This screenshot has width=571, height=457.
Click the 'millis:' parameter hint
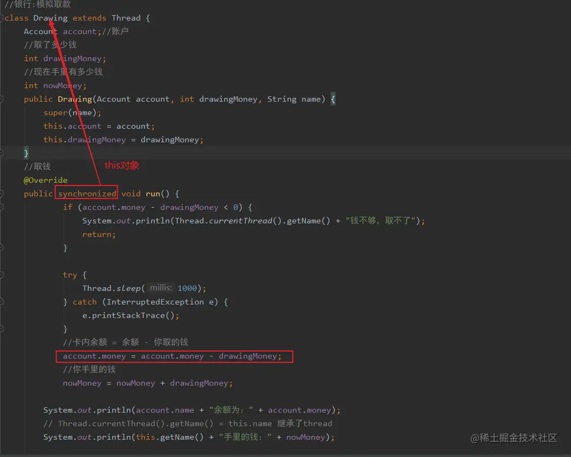tap(161, 288)
